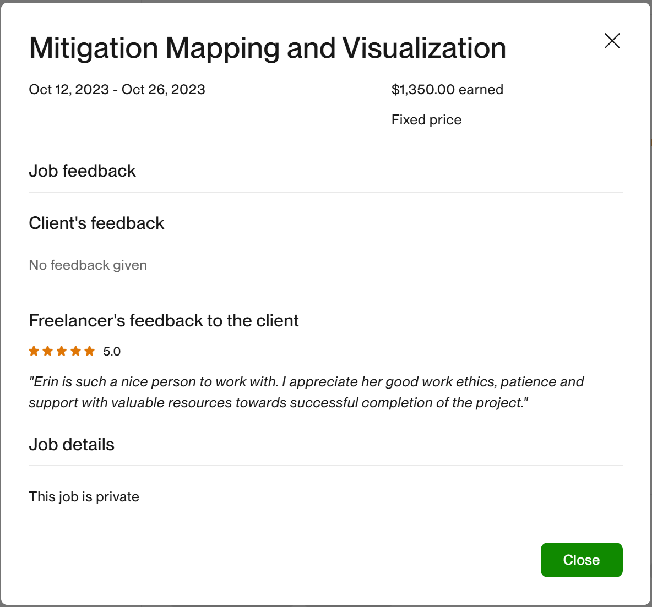Image resolution: width=652 pixels, height=607 pixels.
Task: Click the 5.0 rating score
Action: pyautogui.click(x=112, y=352)
